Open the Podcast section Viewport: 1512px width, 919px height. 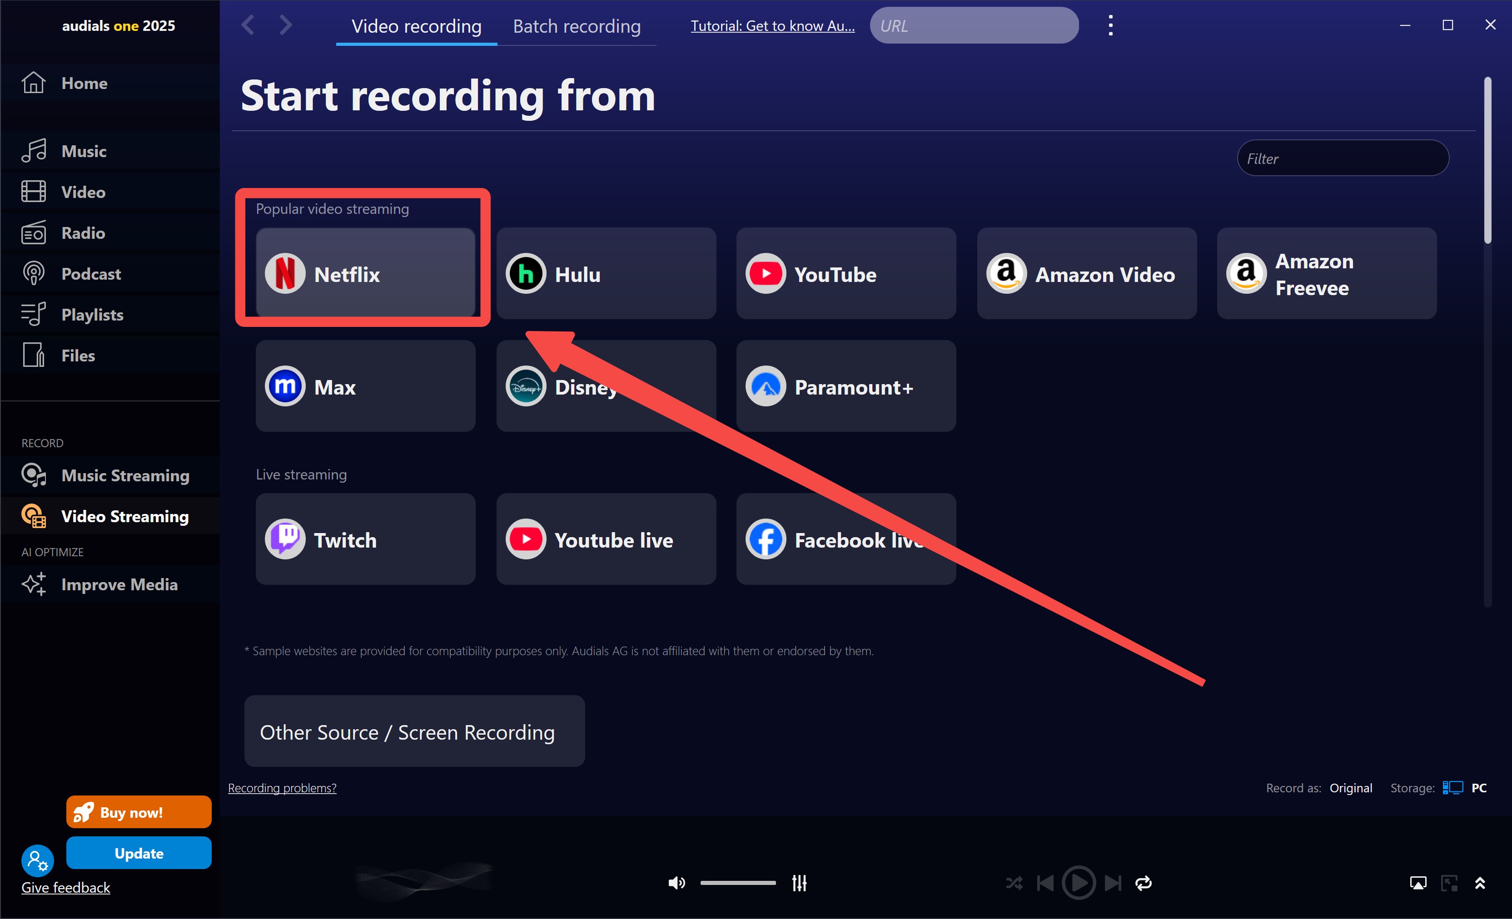[x=110, y=273]
